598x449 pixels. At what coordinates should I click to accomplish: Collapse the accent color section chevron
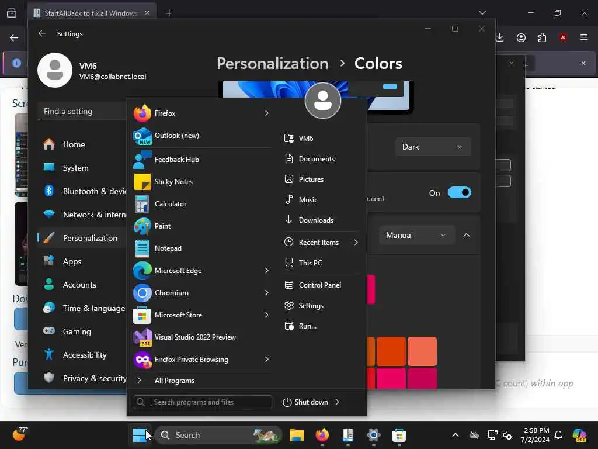click(467, 235)
